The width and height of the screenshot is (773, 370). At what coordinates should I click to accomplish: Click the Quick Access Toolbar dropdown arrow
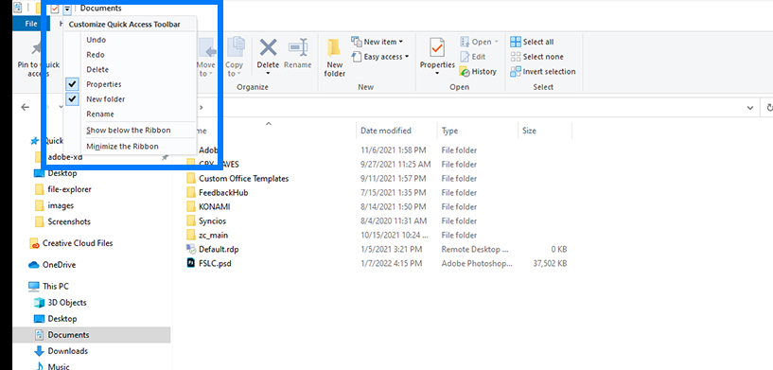tap(67, 8)
